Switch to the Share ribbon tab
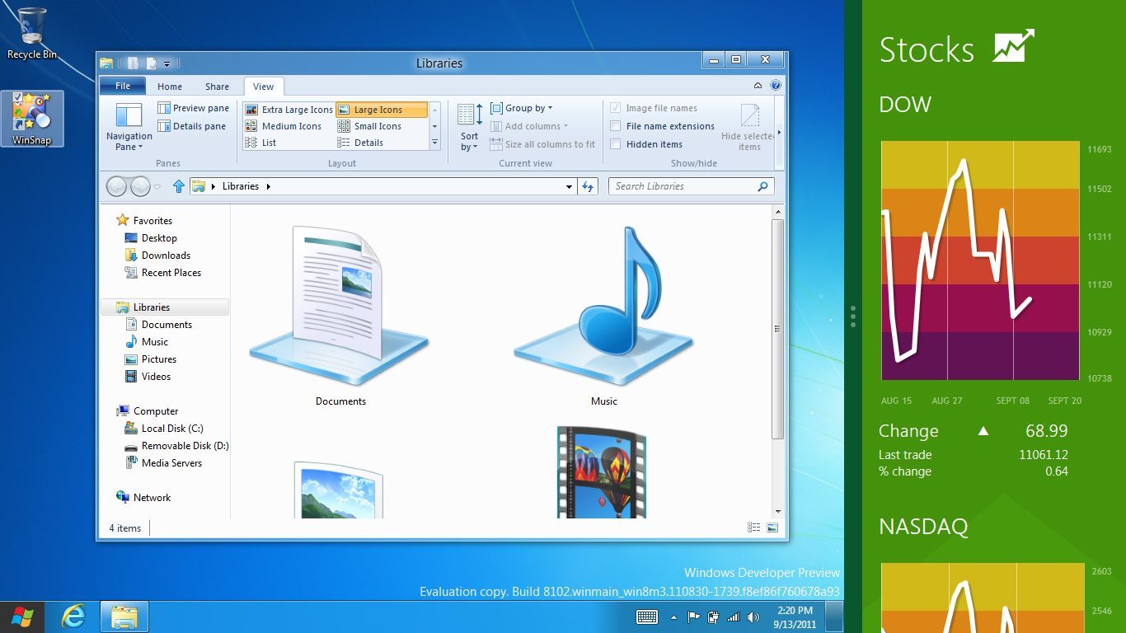This screenshot has width=1126, height=633. click(218, 87)
